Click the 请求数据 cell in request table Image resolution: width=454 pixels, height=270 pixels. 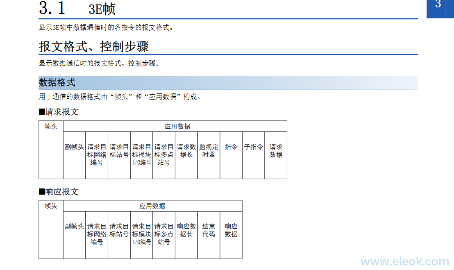(x=276, y=151)
